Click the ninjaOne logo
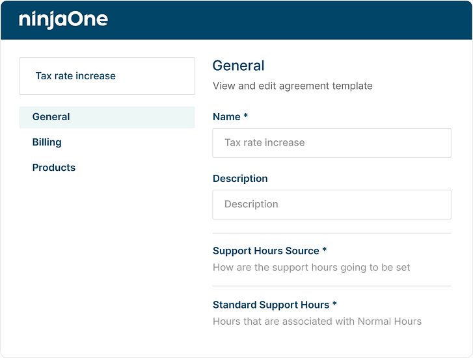Viewport: 473px width, 358px height. 63,20
